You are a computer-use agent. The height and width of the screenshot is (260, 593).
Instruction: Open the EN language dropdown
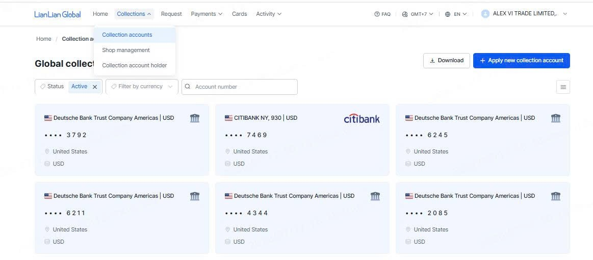[x=456, y=14]
